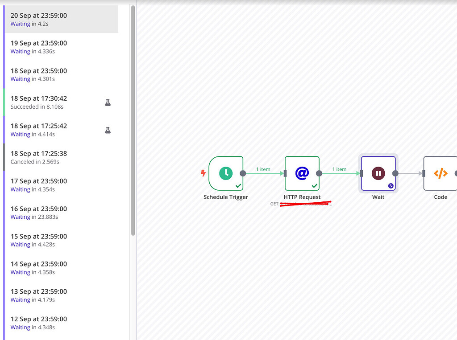Click the 1 item label after HTTP Request
457x340 pixels.
340,169
